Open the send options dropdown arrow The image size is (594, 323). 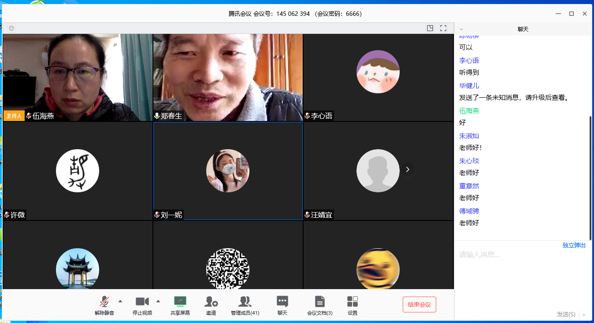[584, 314]
